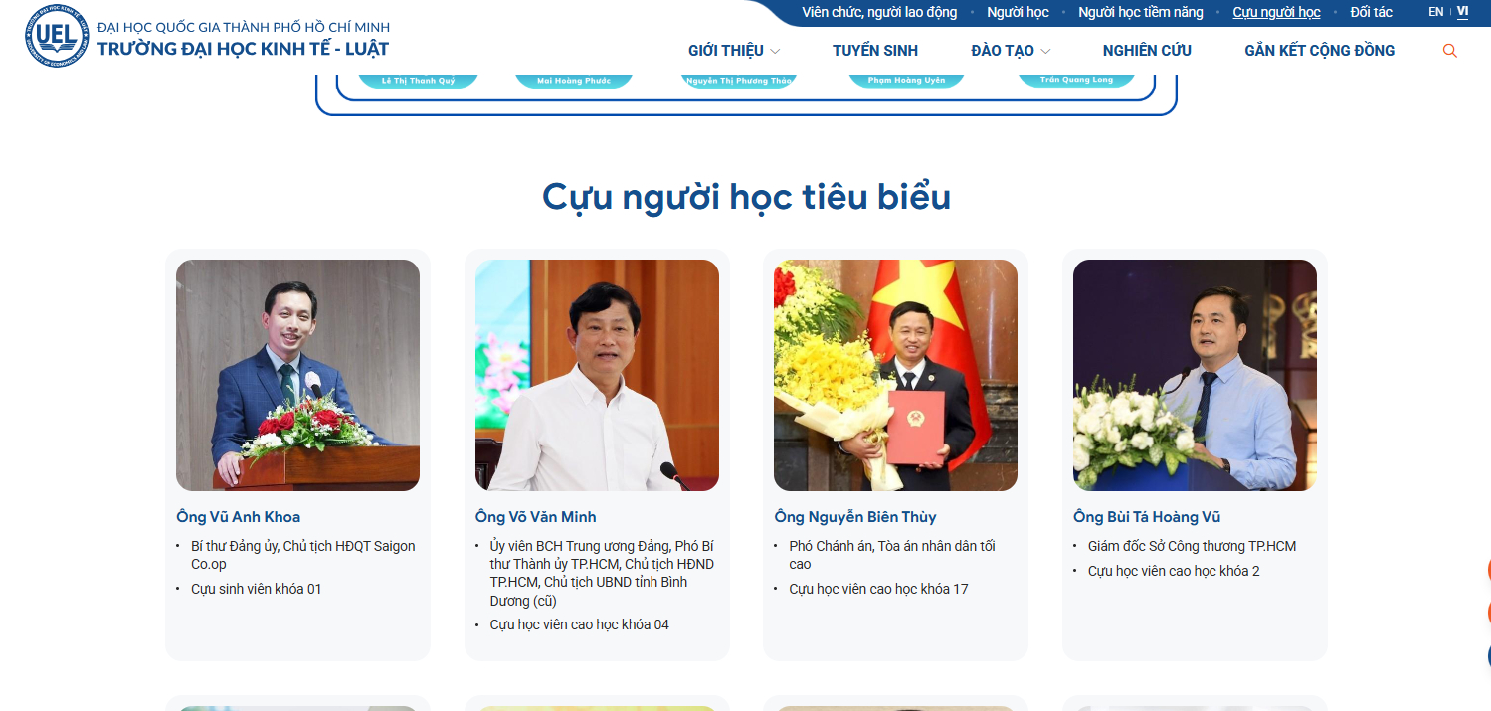
Task: Click the name Ông Nguyễn Biên Thùy
Action: [x=855, y=517]
